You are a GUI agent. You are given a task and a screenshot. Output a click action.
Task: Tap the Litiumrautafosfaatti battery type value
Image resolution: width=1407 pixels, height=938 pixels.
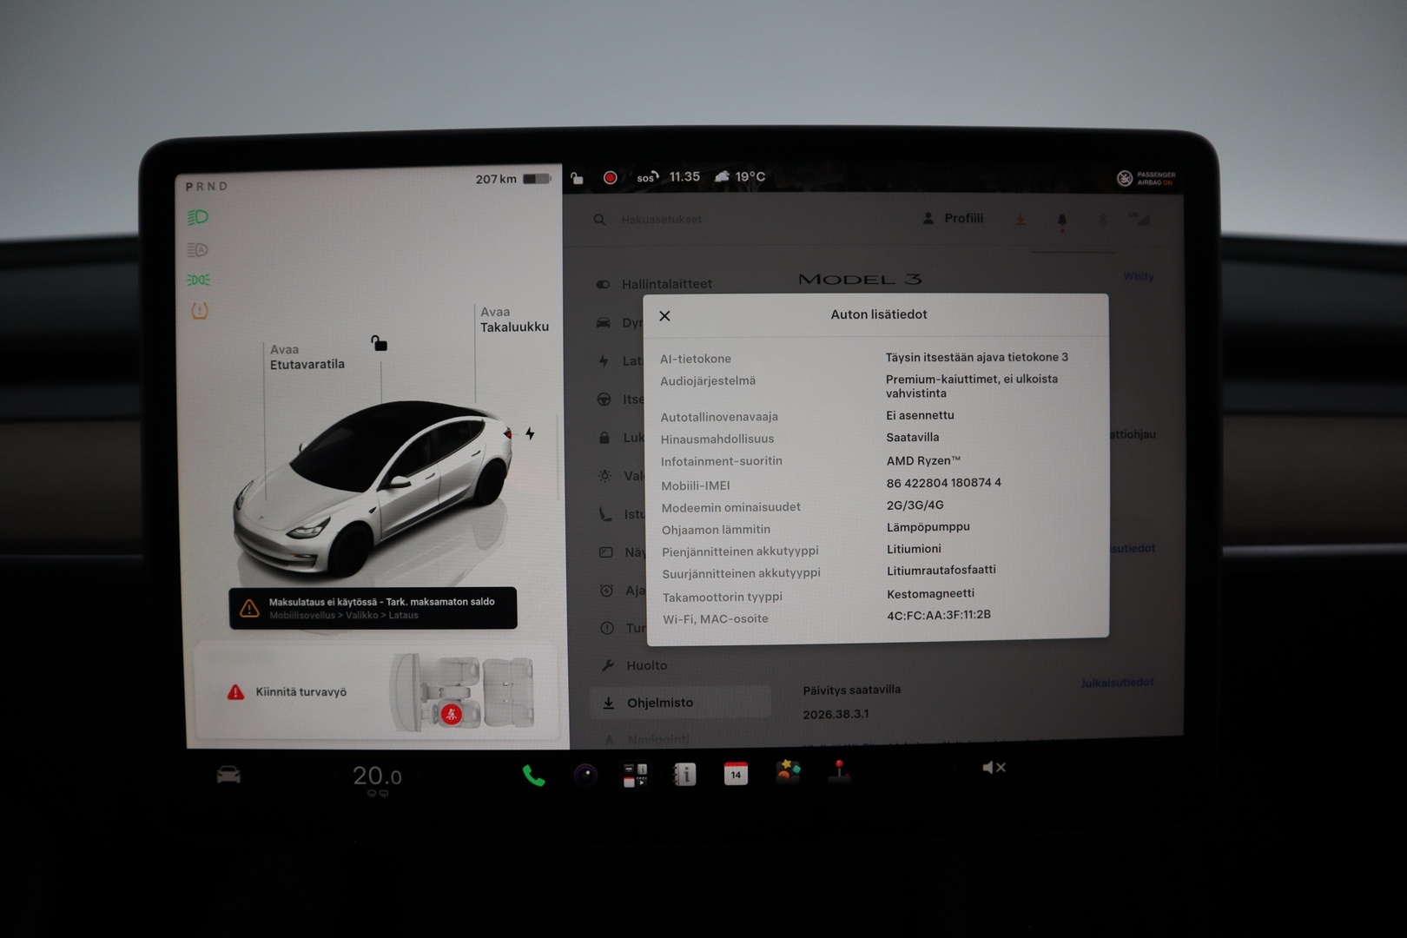tap(941, 571)
